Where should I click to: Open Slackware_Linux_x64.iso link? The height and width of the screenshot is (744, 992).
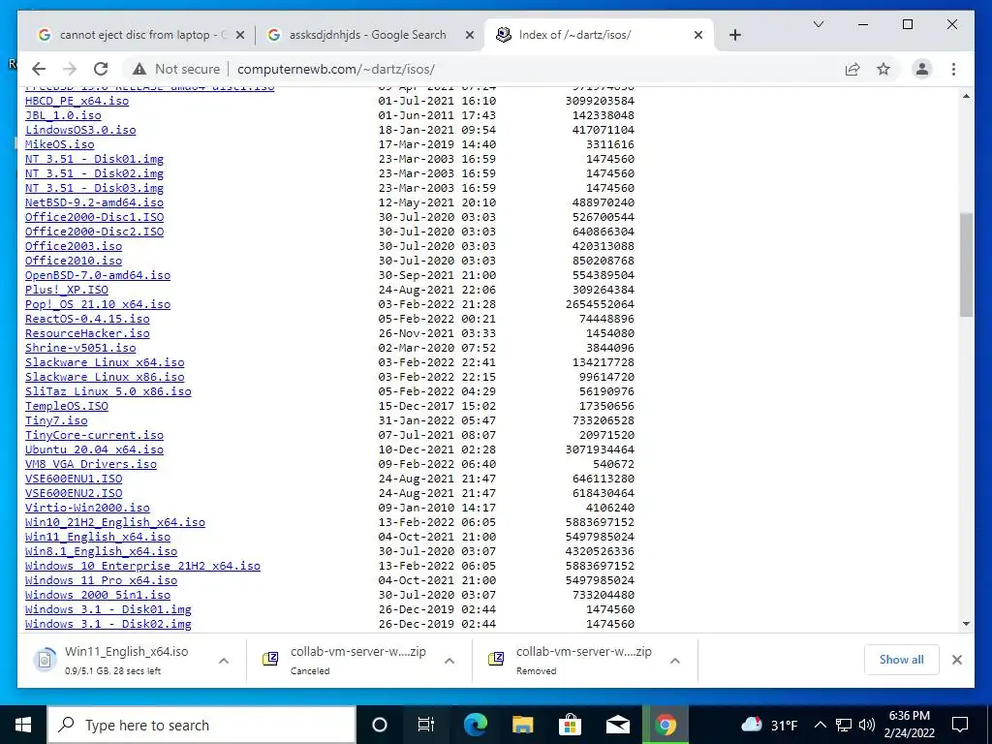point(105,362)
